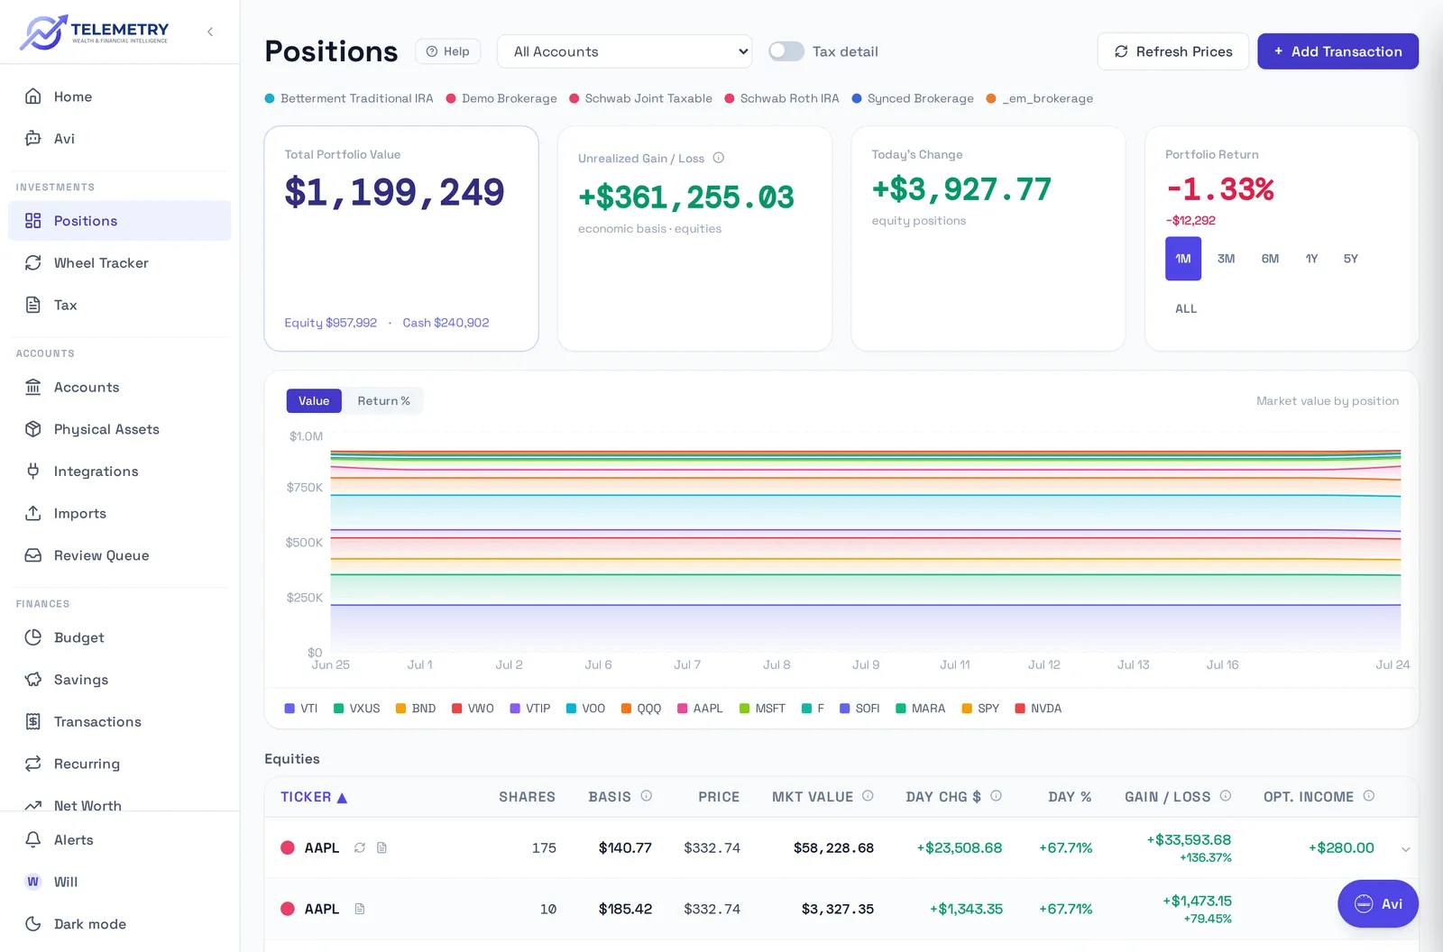1443x952 pixels.
Task: Click the Transactions receipt icon
Action: pos(33,721)
